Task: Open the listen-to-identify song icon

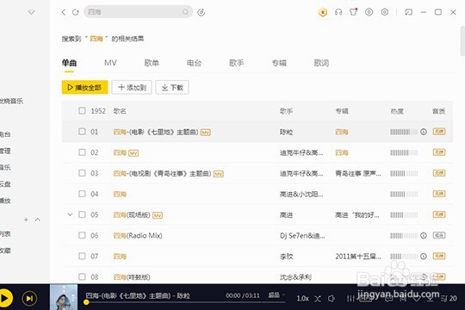Action: coord(201,12)
